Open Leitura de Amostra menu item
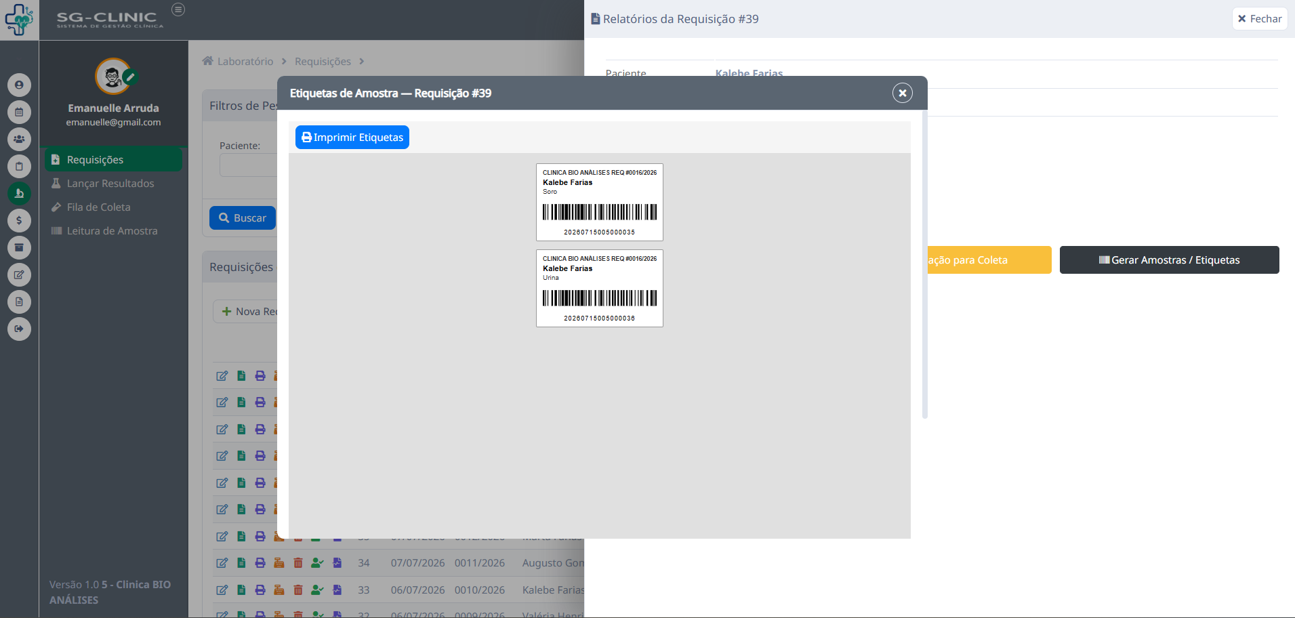Image resolution: width=1295 pixels, height=618 pixels. point(113,231)
